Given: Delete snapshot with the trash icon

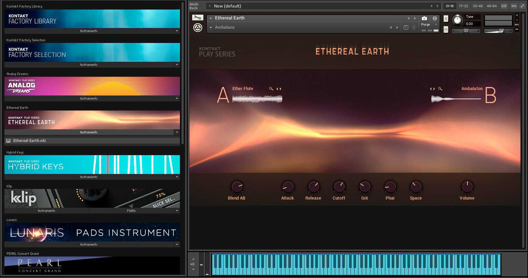Looking at the screenshot, I should click(x=414, y=28).
